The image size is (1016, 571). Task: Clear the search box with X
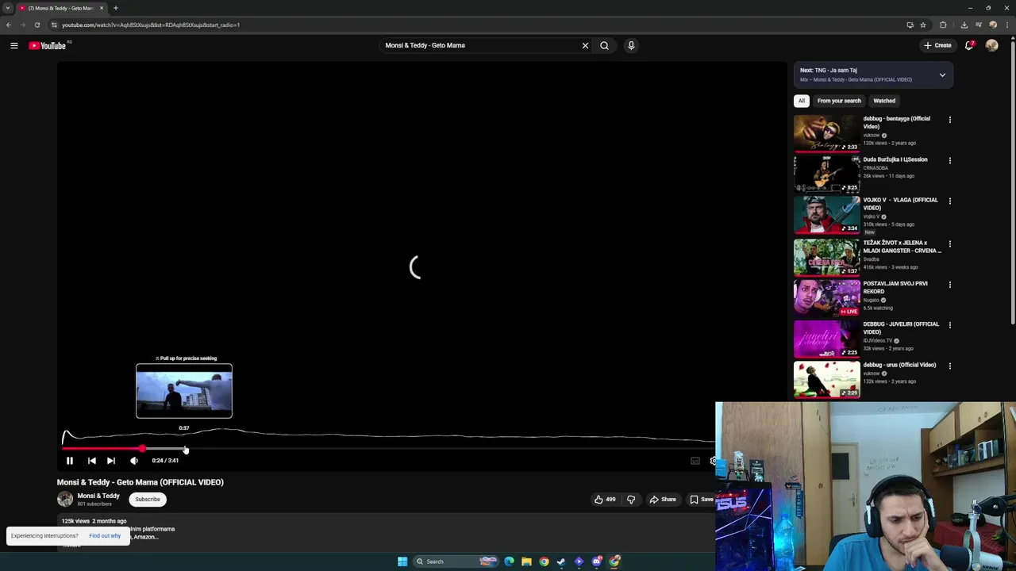coord(585,45)
